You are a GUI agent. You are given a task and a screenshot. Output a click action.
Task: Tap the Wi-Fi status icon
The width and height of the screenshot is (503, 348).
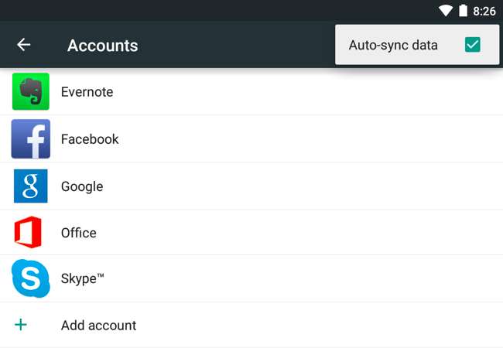[x=446, y=11]
